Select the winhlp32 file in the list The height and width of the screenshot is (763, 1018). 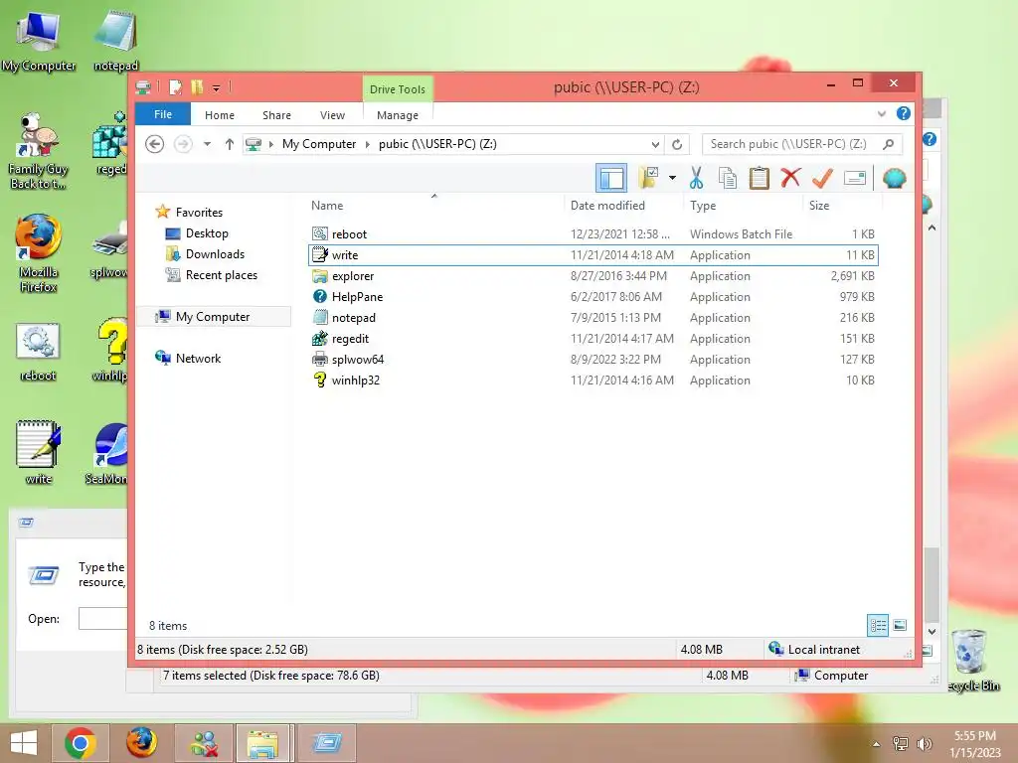tap(593, 380)
